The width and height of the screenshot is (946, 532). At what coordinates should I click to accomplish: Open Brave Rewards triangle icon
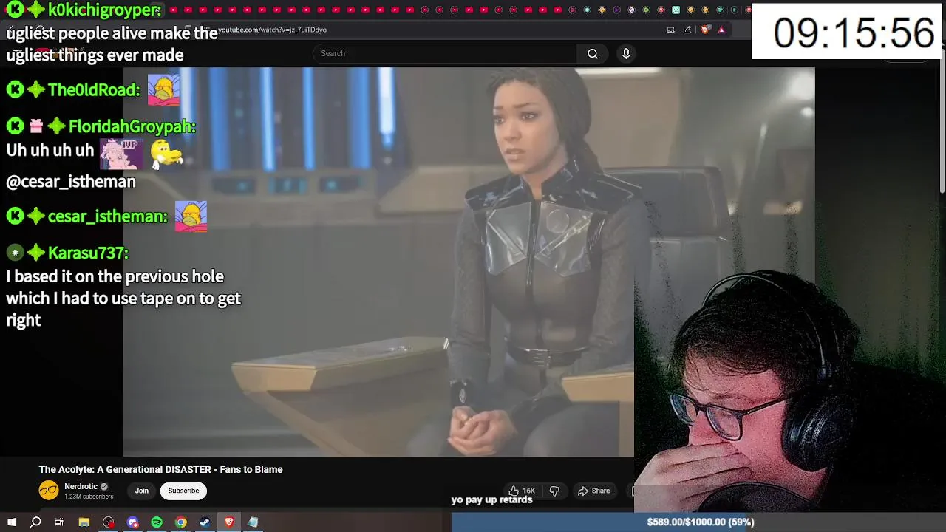point(721,30)
